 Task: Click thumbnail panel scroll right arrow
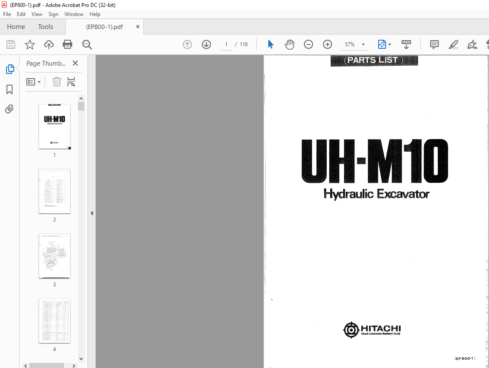pos(74,365)
